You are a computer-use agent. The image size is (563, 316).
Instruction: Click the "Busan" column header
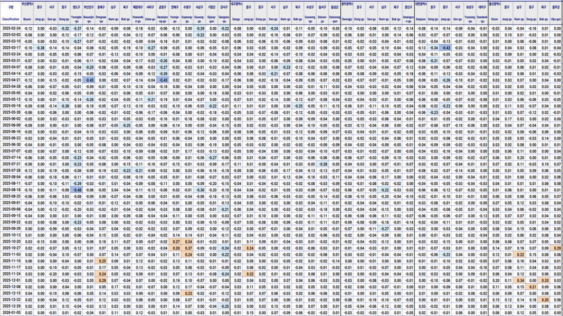28,19
